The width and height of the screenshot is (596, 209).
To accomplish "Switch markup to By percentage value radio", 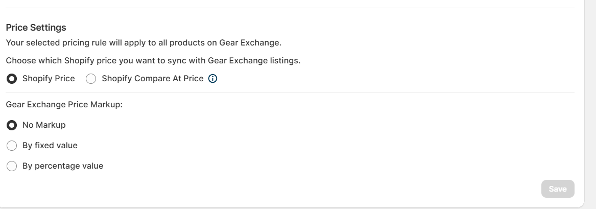I will (x=12, y=166).
